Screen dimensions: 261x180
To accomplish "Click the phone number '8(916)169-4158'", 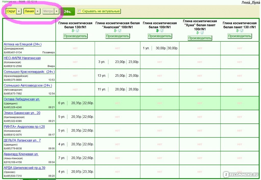I will pyautogui.click(x=13, y=162).
